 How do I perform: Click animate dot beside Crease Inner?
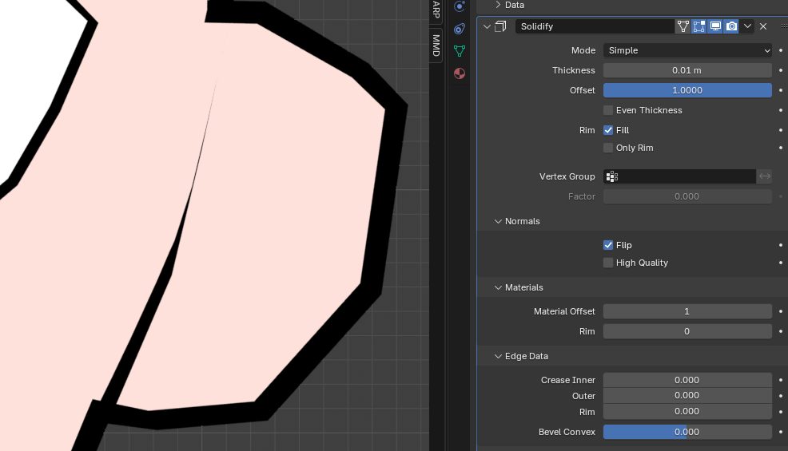781,380
